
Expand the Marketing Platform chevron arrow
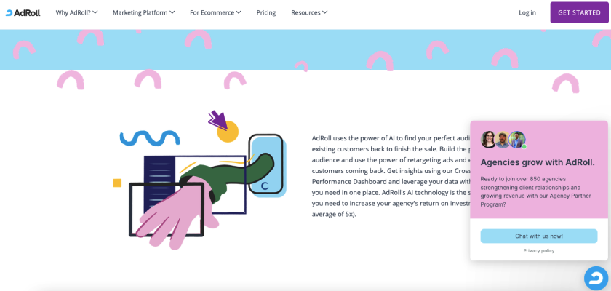click(x=172, y=12)
